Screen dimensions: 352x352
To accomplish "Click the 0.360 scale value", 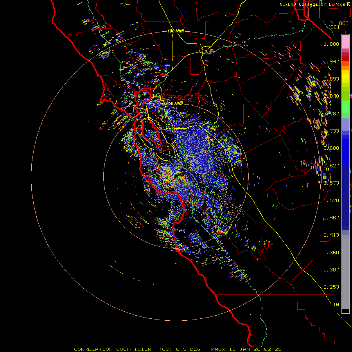I will click(x=331, y=252).
